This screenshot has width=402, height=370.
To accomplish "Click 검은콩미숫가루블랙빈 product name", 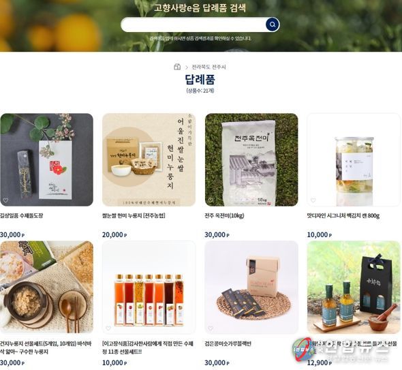I will point(228,343).
